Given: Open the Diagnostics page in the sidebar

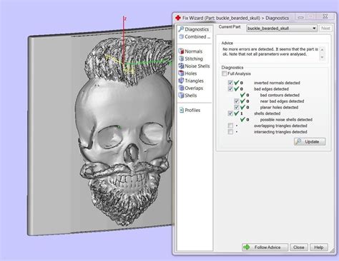Looking at the screenshot, I should (x=194, y=29).
